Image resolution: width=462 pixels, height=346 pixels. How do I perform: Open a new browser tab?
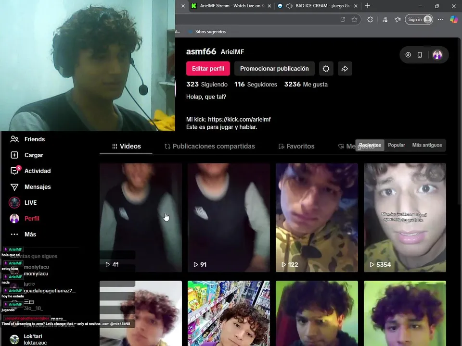click(367, 6)
